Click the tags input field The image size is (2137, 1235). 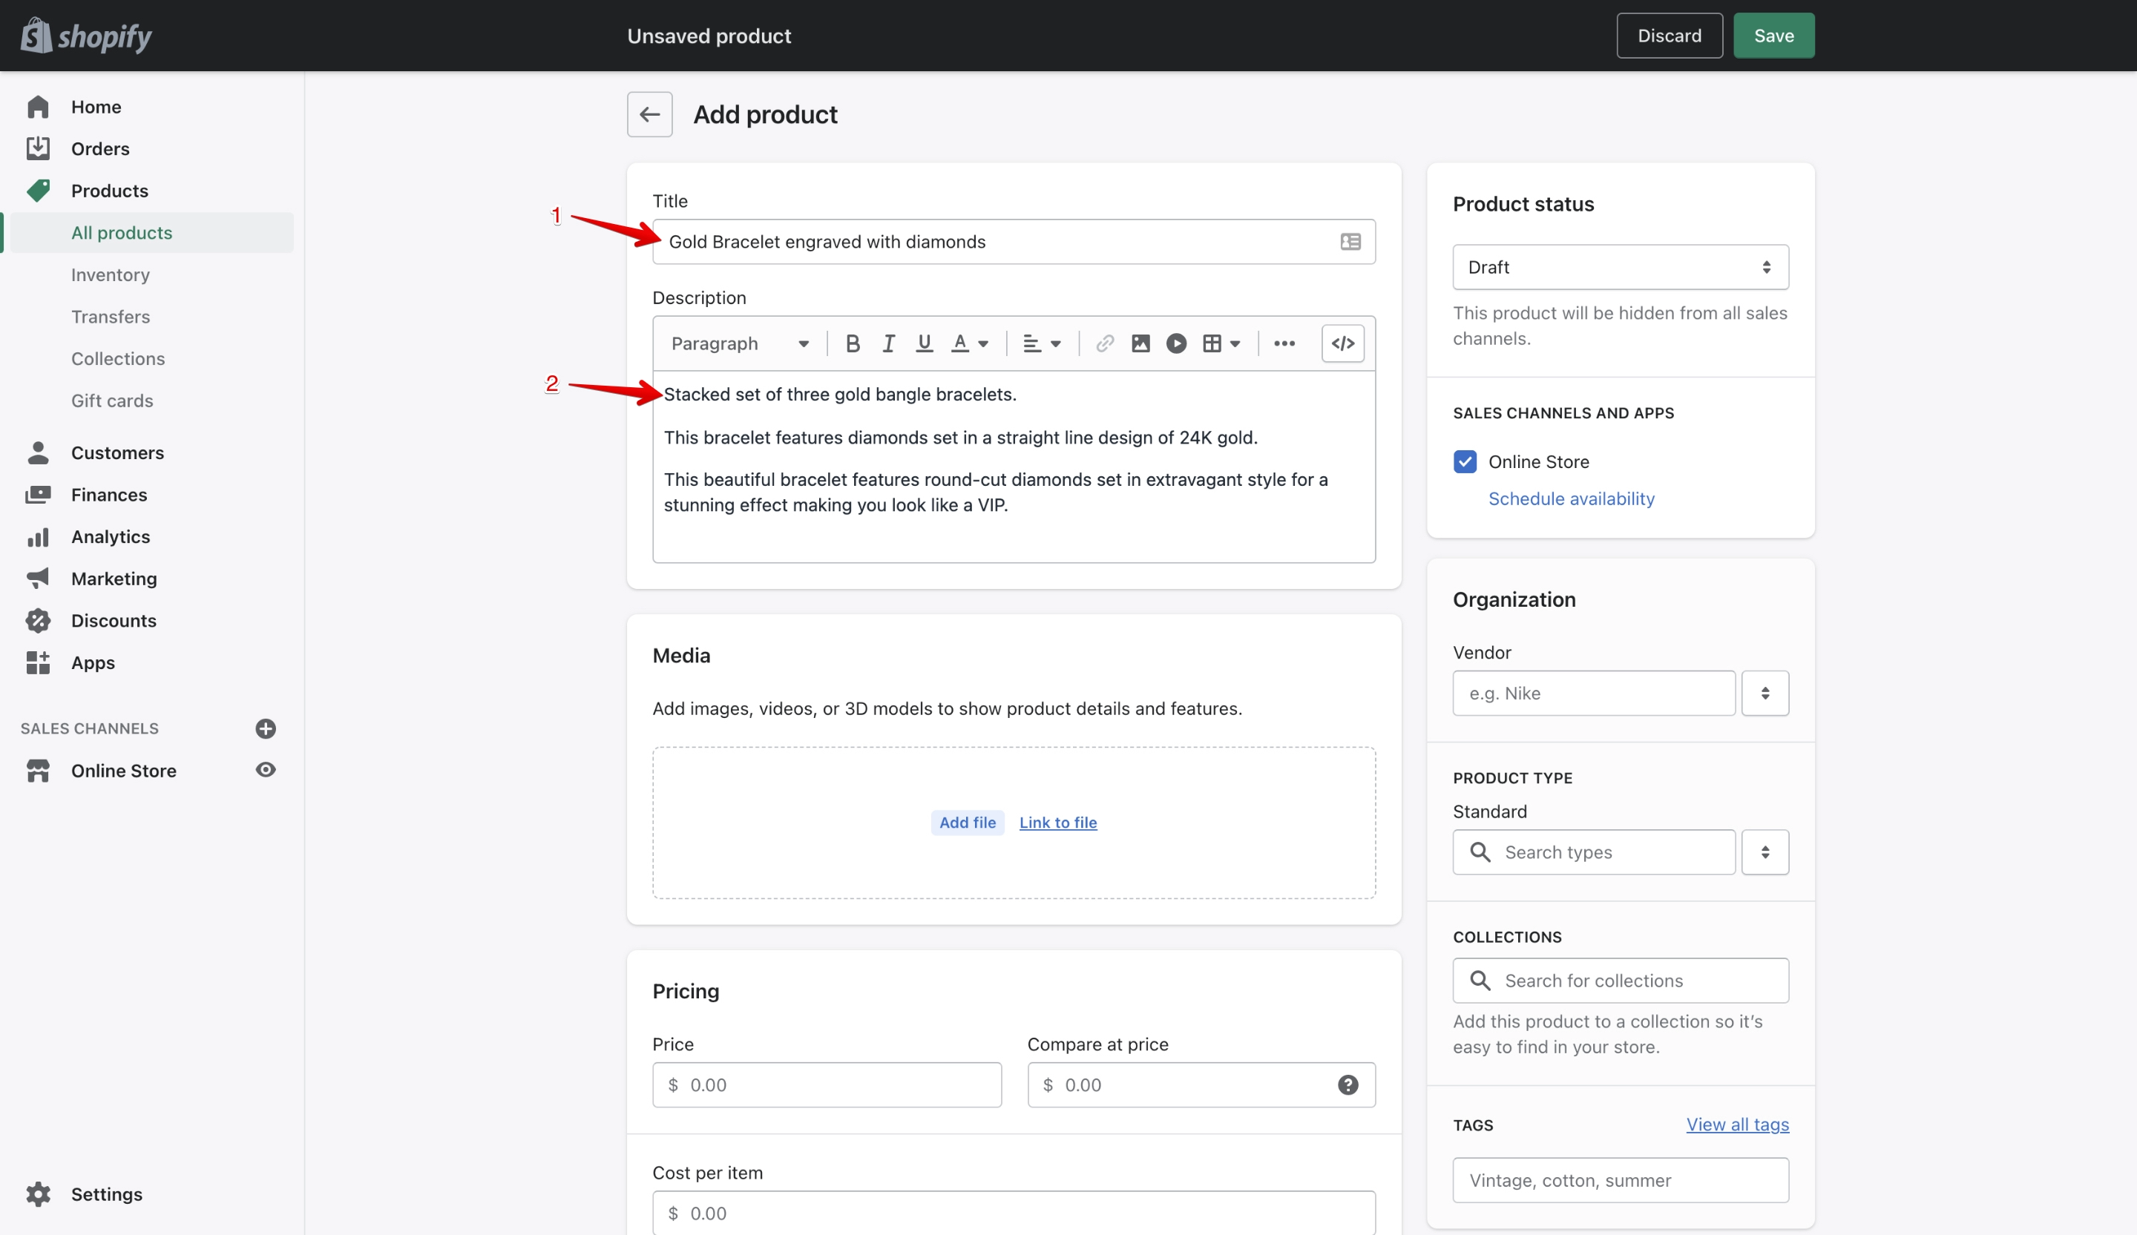tap(1621, 1180)
